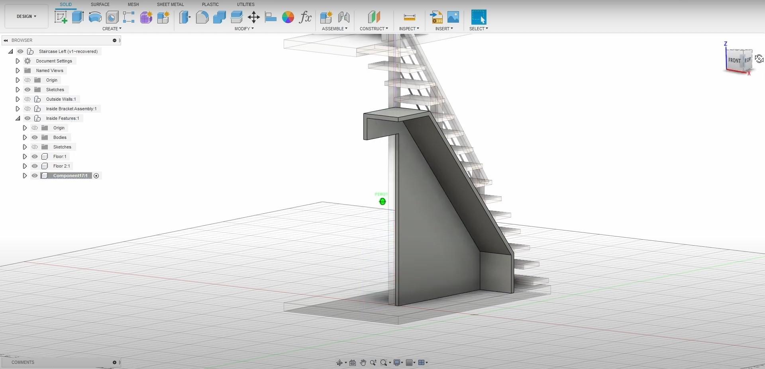Screen dimensions: 765x369
Task: Toggle the Component17:1 activate radio button
Action: pos(96,176)
